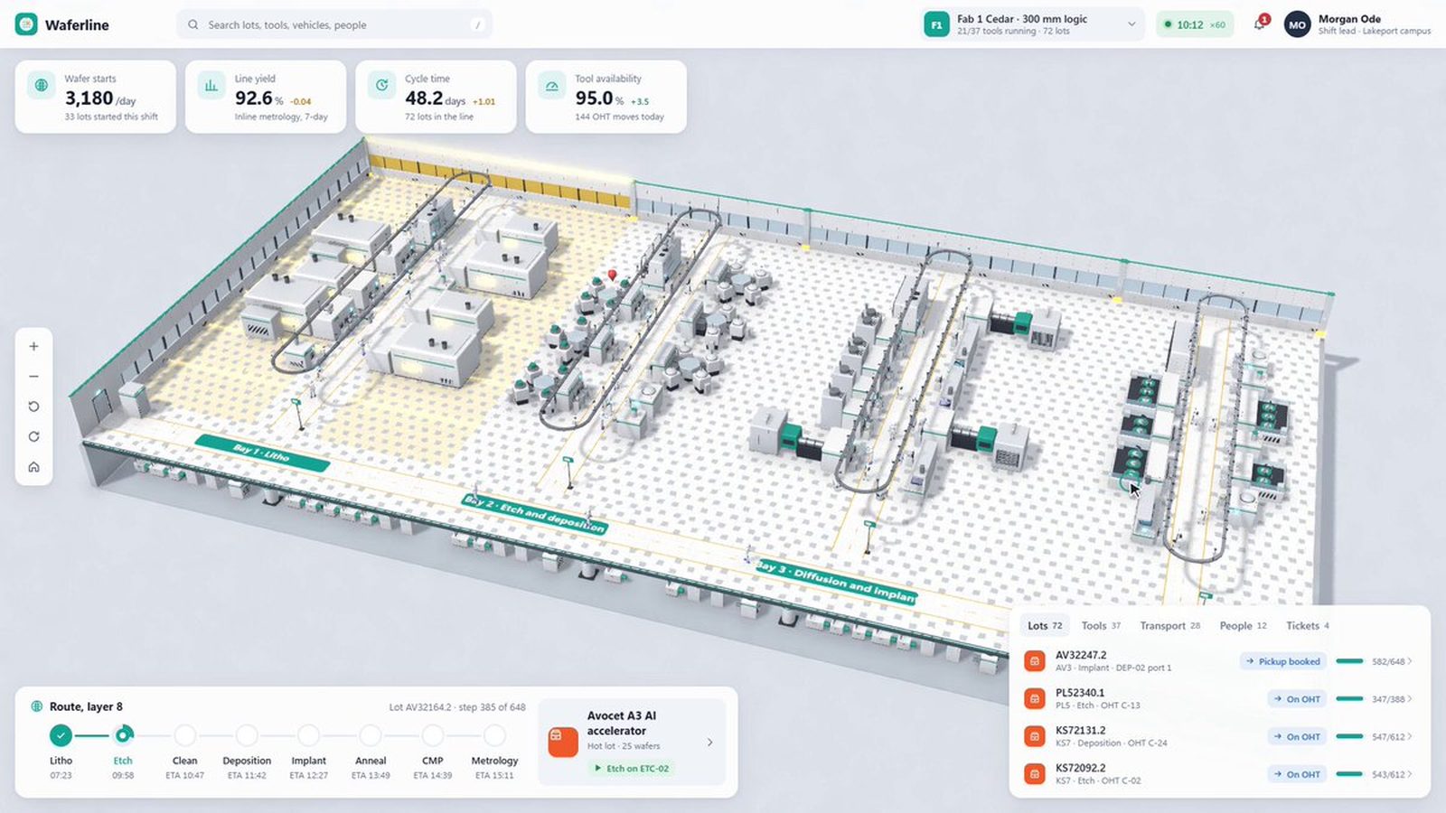Rotate view clockwise
Viewport: 1446px width, 813px height.
tap(33, 436)
